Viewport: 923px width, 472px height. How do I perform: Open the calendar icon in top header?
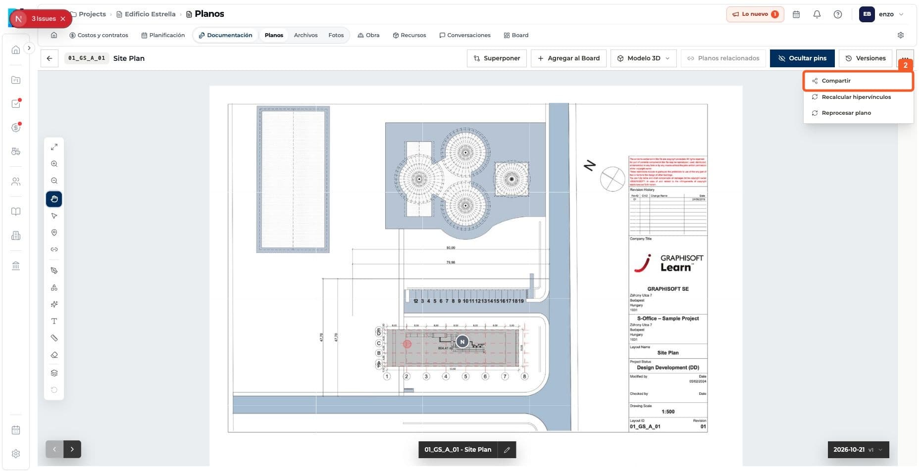[x=796, y=14]
